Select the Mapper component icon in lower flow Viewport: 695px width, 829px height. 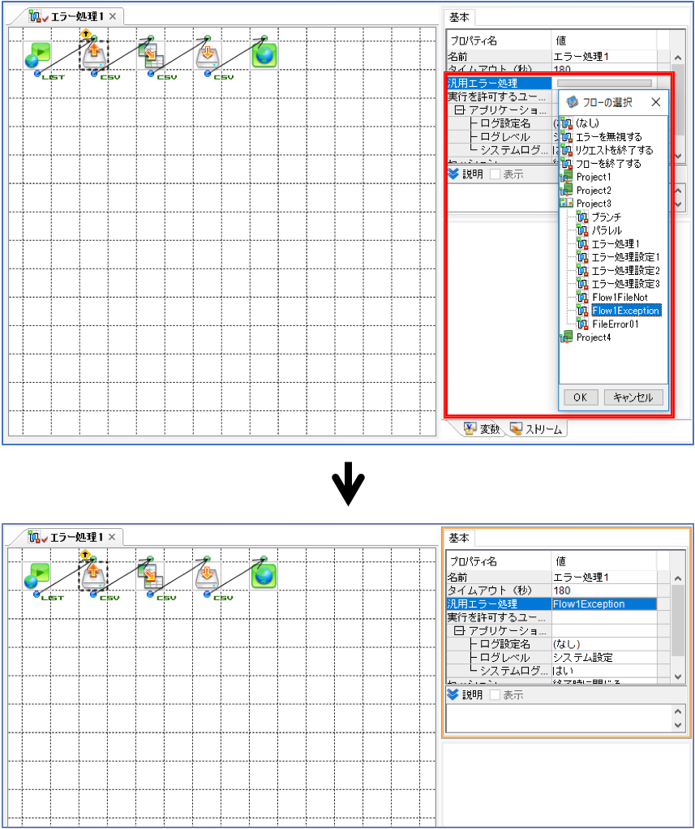[150, 576]
